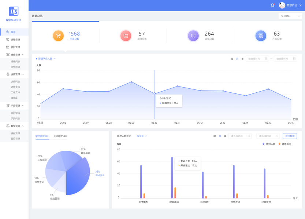Image resolution: width=305 pixels, height=219 pixels.
Task: Open the 按专业 grouping dropdown
Action: (x=142, y=136)
